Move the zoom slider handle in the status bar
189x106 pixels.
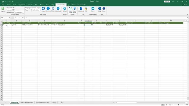point(178,105)
